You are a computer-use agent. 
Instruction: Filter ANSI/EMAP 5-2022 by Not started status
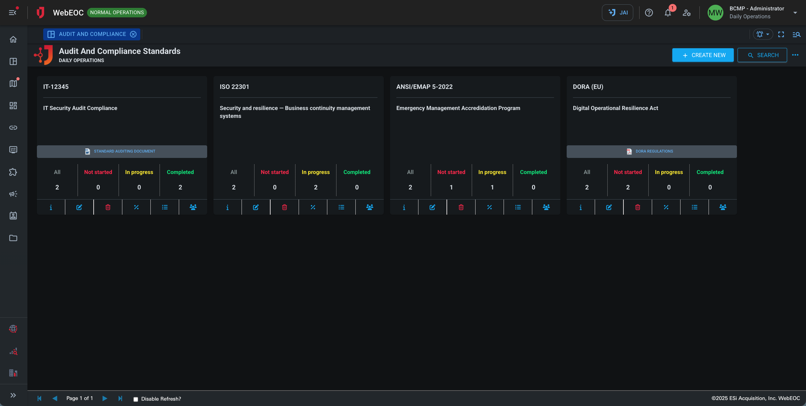click(x=451, y=180)
